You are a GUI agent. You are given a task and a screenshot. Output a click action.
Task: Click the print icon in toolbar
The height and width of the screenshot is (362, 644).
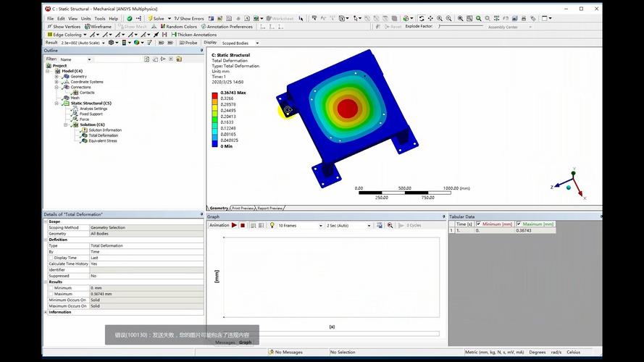coord(524,19)
